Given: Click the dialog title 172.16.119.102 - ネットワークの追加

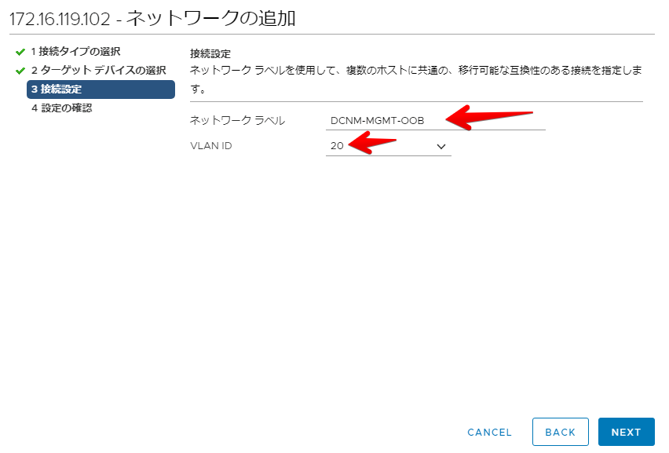Looking at the screenshot, I should tap(152, 18).
